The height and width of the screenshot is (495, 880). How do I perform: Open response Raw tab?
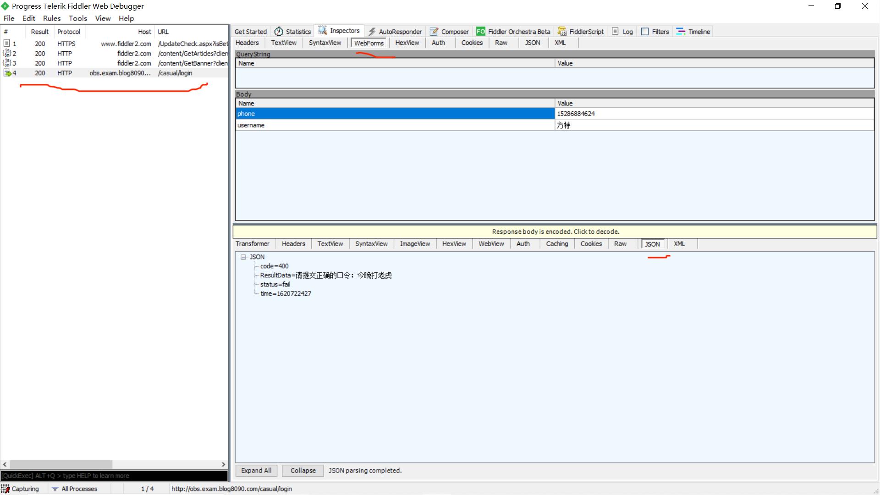click(620, 244)
